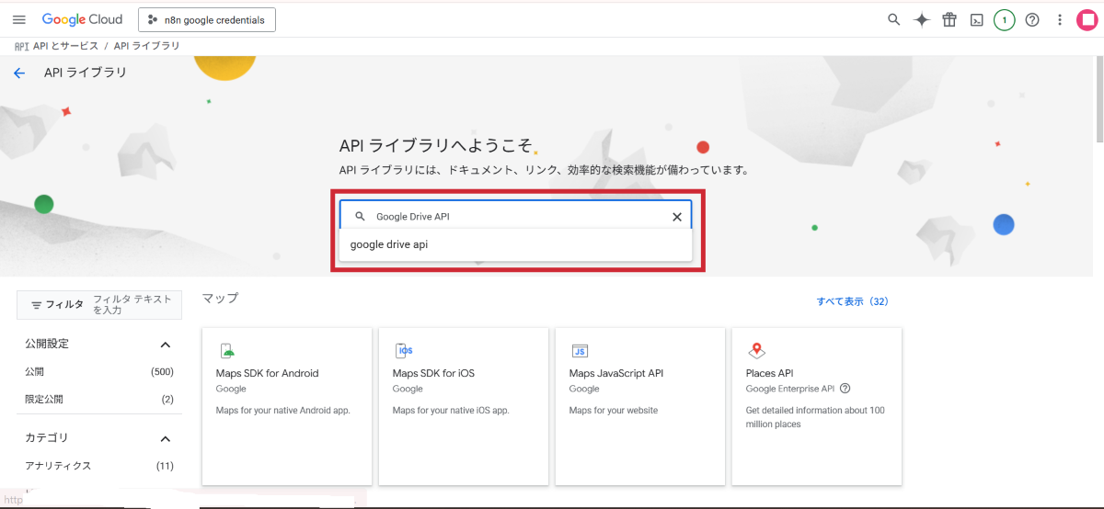Click the user account avatar
1104x509 pixels.
pos(1087,19)
